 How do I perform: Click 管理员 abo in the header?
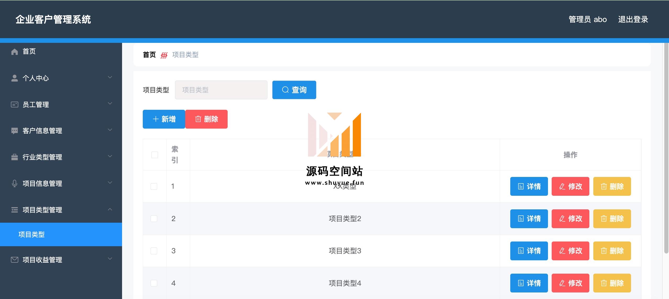click(588, 19)
